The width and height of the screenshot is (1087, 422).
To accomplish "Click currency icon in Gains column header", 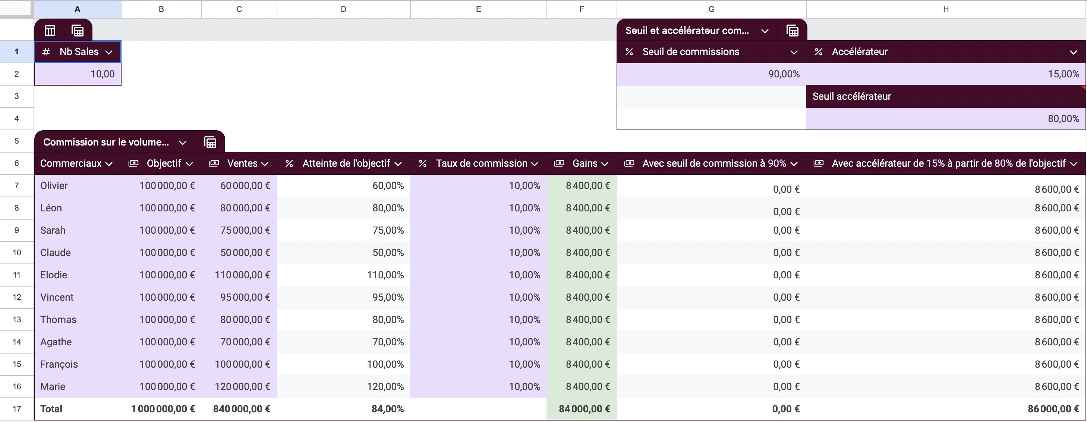I will point(559,163).
